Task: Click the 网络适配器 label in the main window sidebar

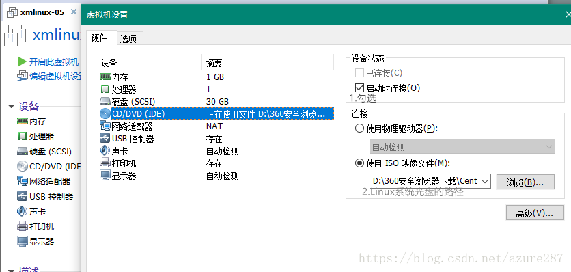Action: [x=50, y=181]
